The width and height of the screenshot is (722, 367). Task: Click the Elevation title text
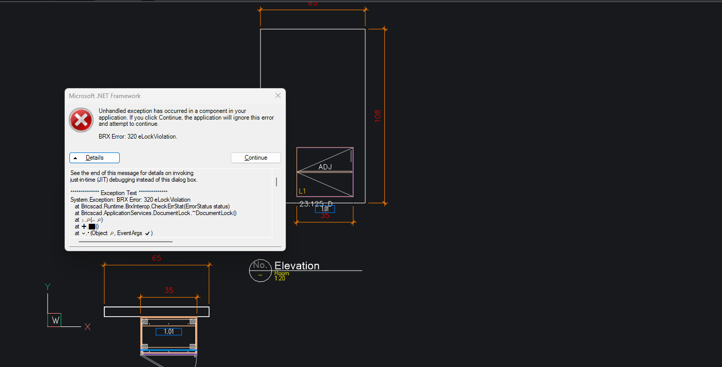point(297,266)
